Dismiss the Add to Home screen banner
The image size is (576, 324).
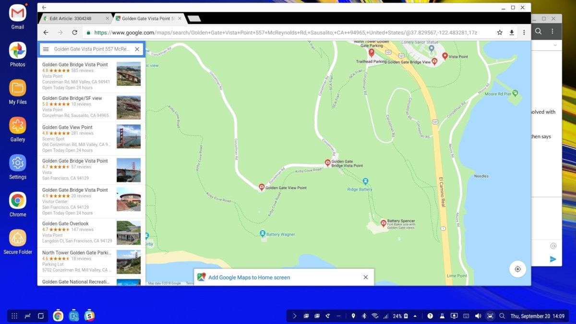click(366, 277)
